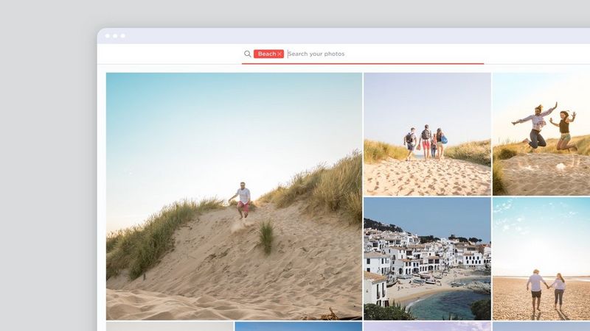Open photo of couple holding hands on beach
This screenshot has width=590, height=331.
(x=541, y=259)
